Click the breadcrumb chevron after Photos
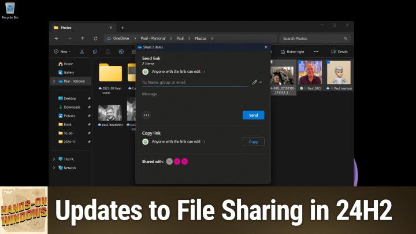The width and height of the screenshot is (416, 234). [212, 39]
